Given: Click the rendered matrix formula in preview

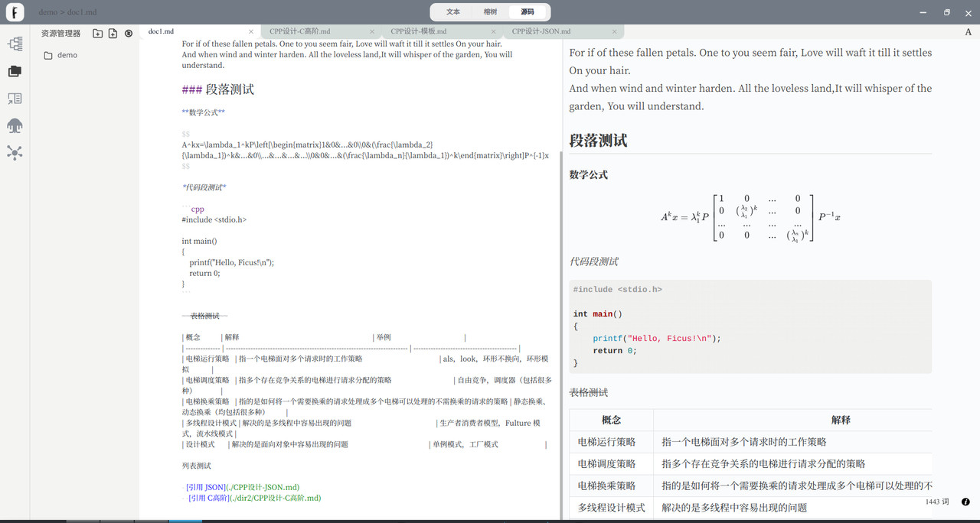Looking at the screenshot, I should [750, 217].
